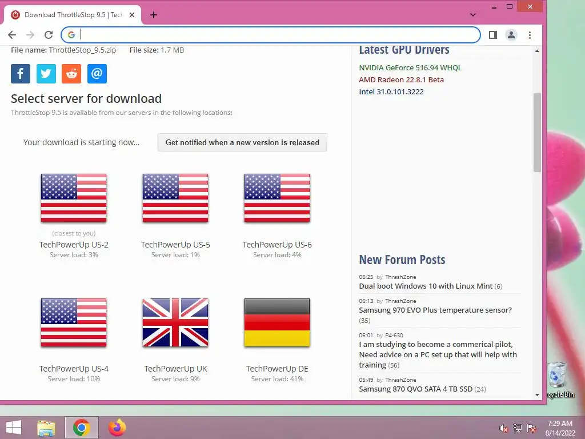Click the network tray icon
This screenshot has width=585, height=439.
(x=518, y=428)
